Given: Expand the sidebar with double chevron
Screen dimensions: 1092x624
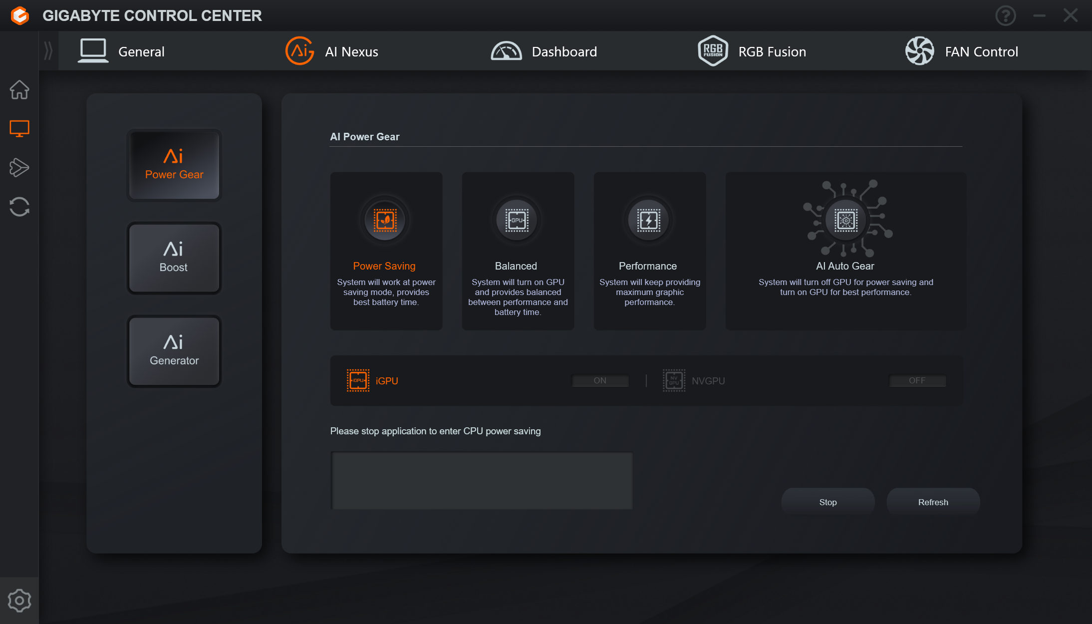Looking at the screenshot, I should coord(48,51).
